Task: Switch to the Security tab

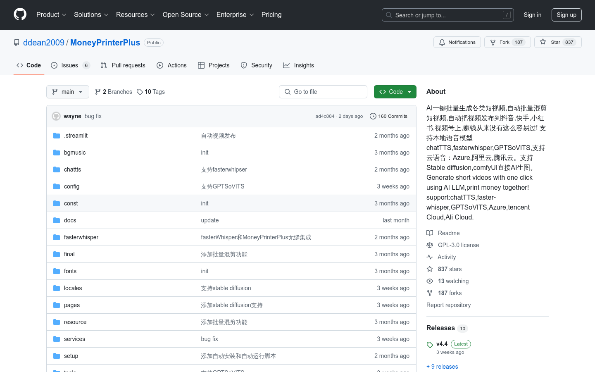Action: pos(256,65)
